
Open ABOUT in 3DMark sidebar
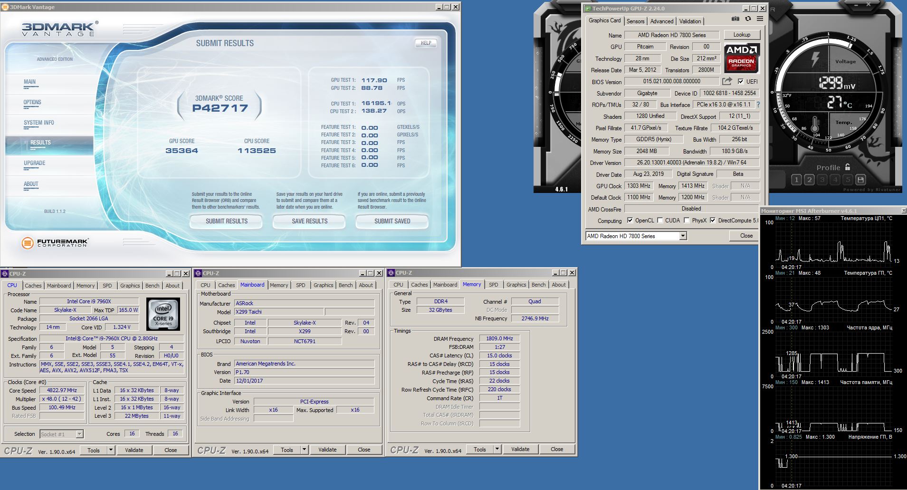pyautogui.click(x=31, y=184)
